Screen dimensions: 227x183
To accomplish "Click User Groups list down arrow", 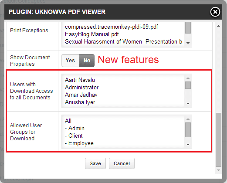I will click(x=188, y=145).
